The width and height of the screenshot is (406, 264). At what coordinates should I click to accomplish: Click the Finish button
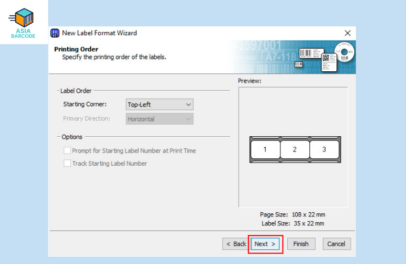coord(301,244)
